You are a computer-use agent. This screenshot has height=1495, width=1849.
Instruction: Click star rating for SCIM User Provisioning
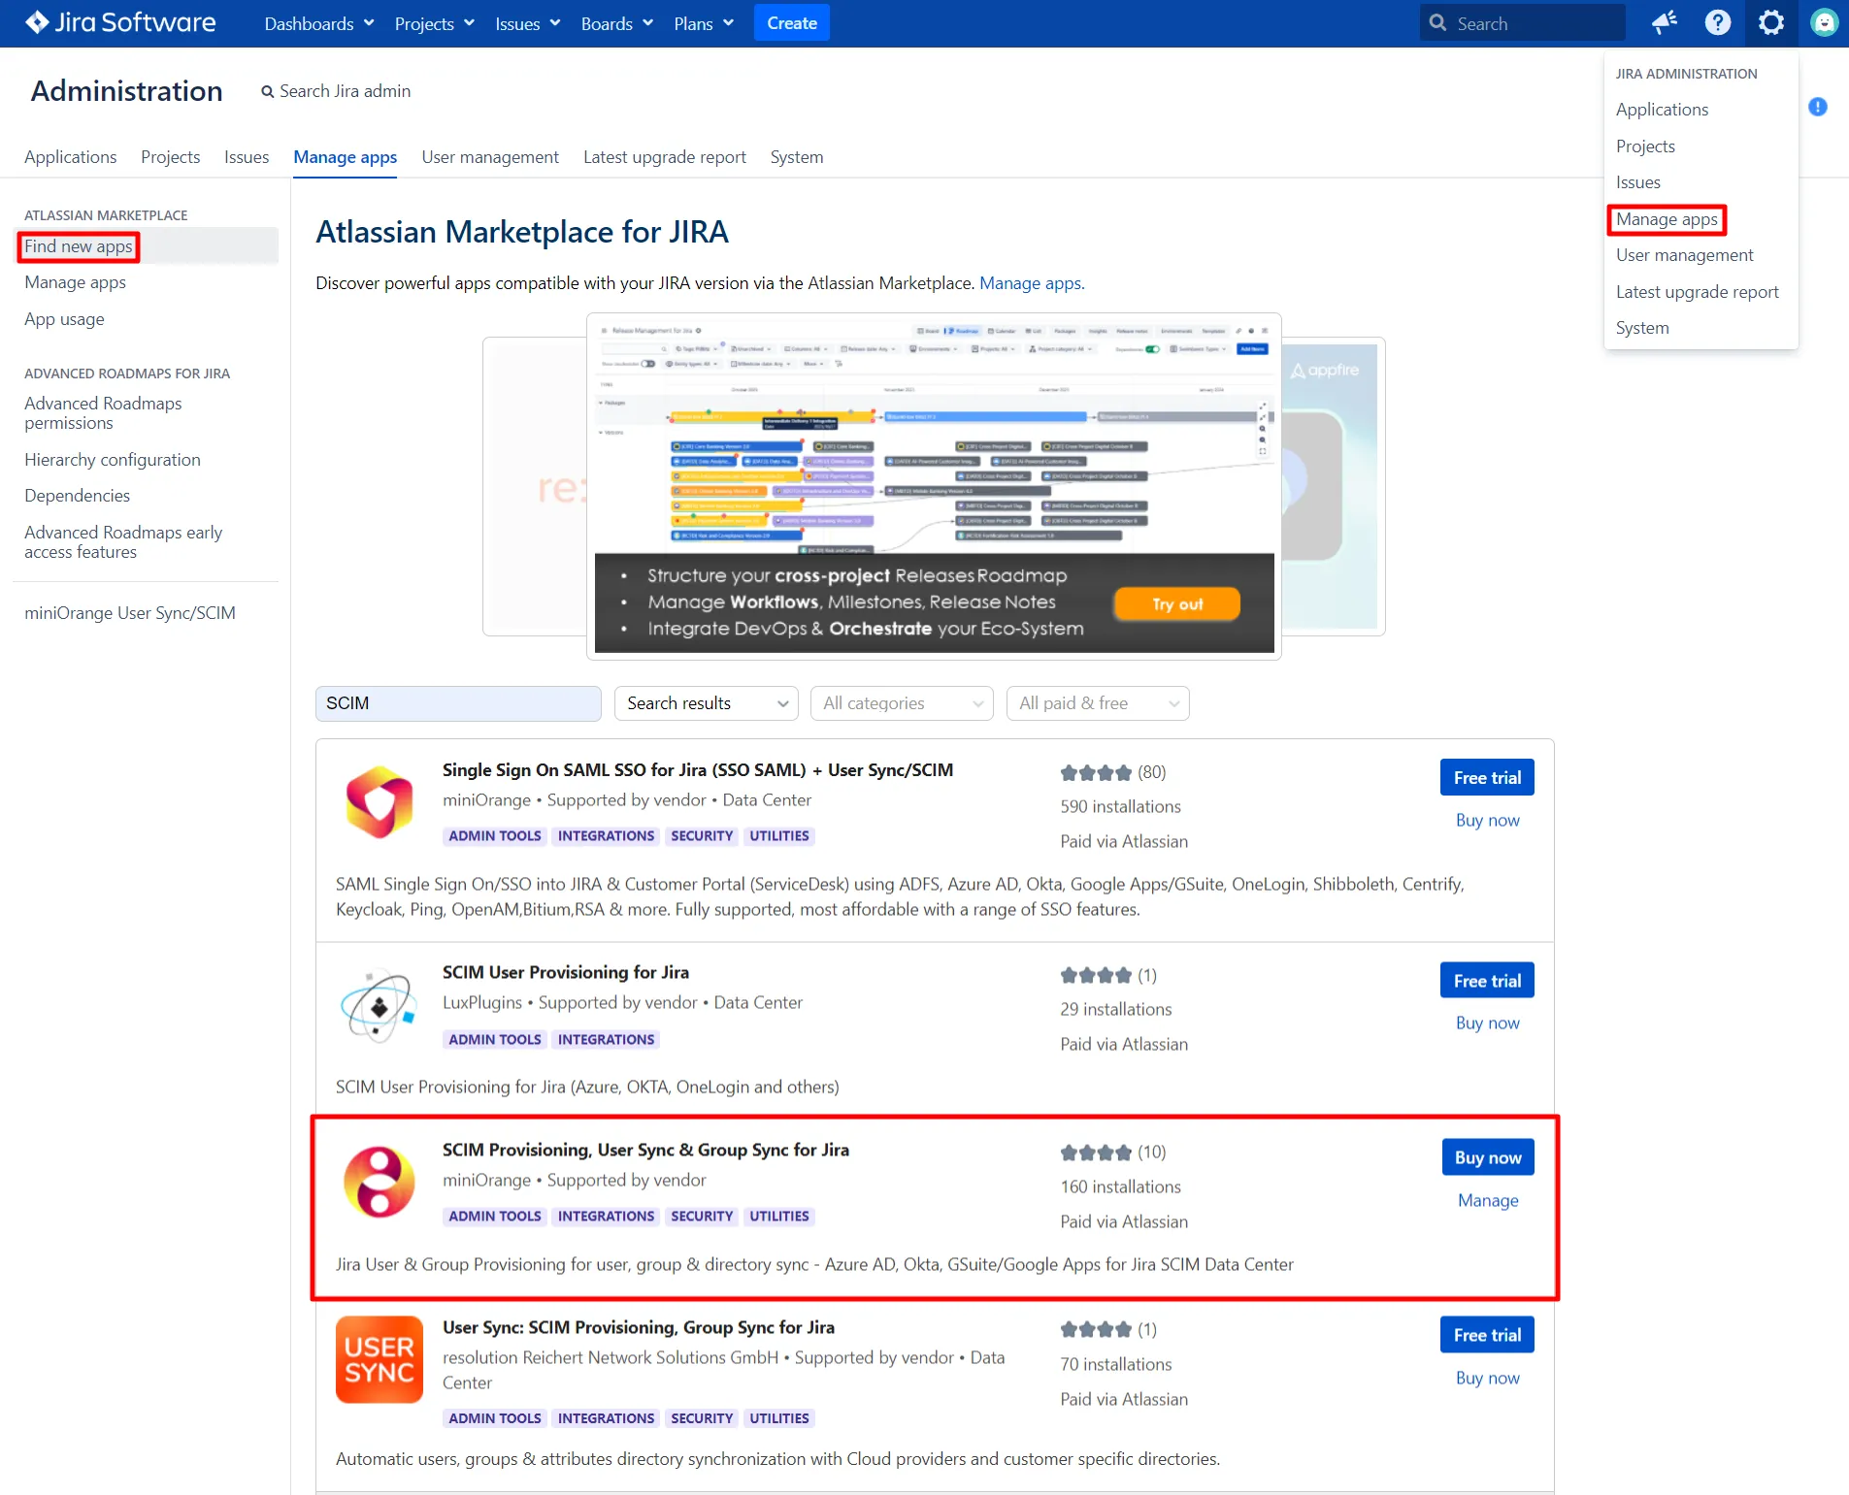[1095, 975]
